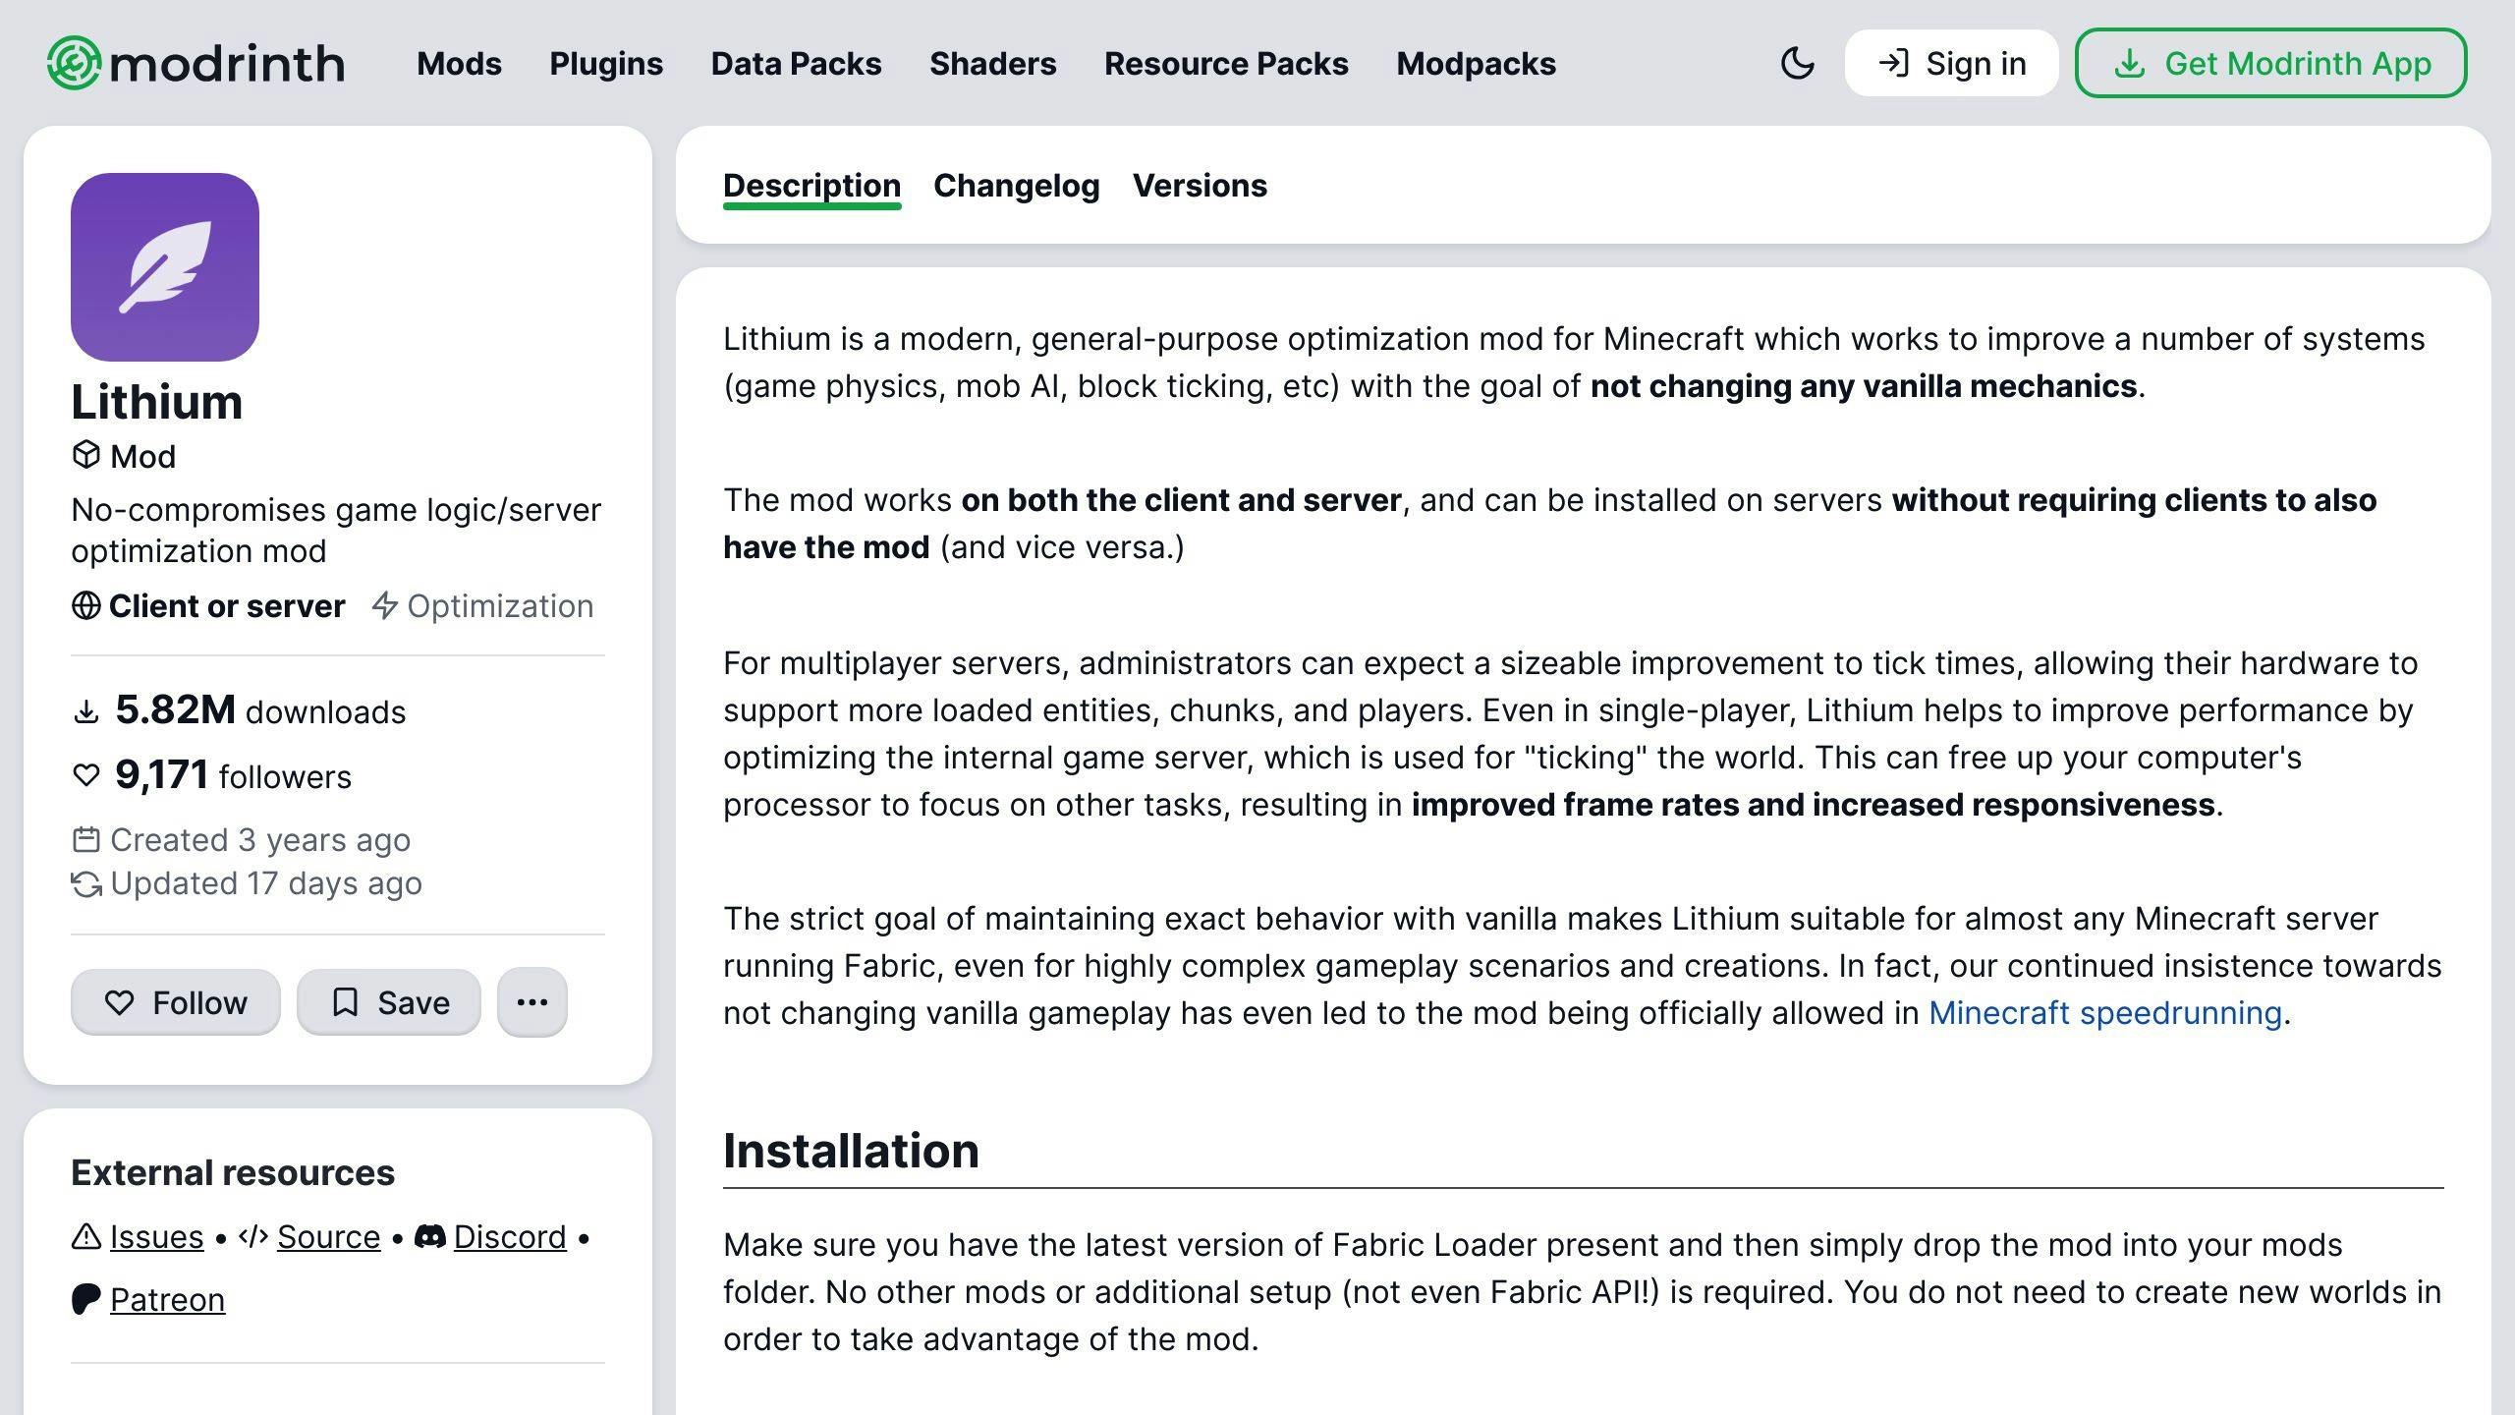Open the more options ellipsis menu
The height and width of the screenshot is (1415, 2515).
532,1002
